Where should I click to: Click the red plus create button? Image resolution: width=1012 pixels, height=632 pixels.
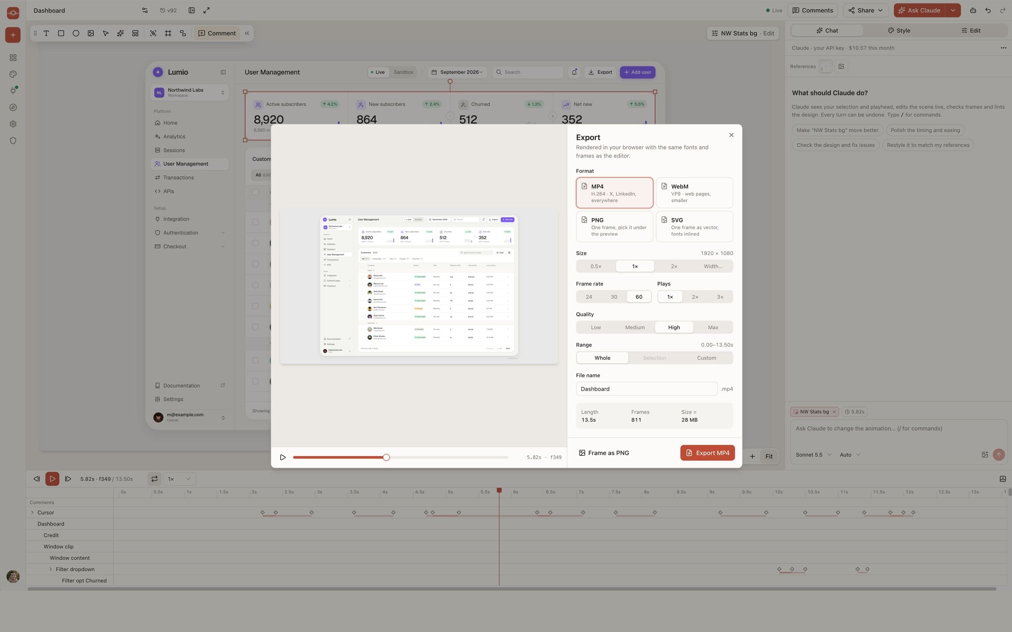click(x=13, y=35)
